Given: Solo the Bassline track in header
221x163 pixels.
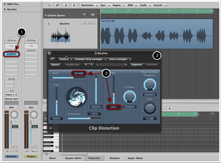Looking at the screenshot, I should point(94,24).
